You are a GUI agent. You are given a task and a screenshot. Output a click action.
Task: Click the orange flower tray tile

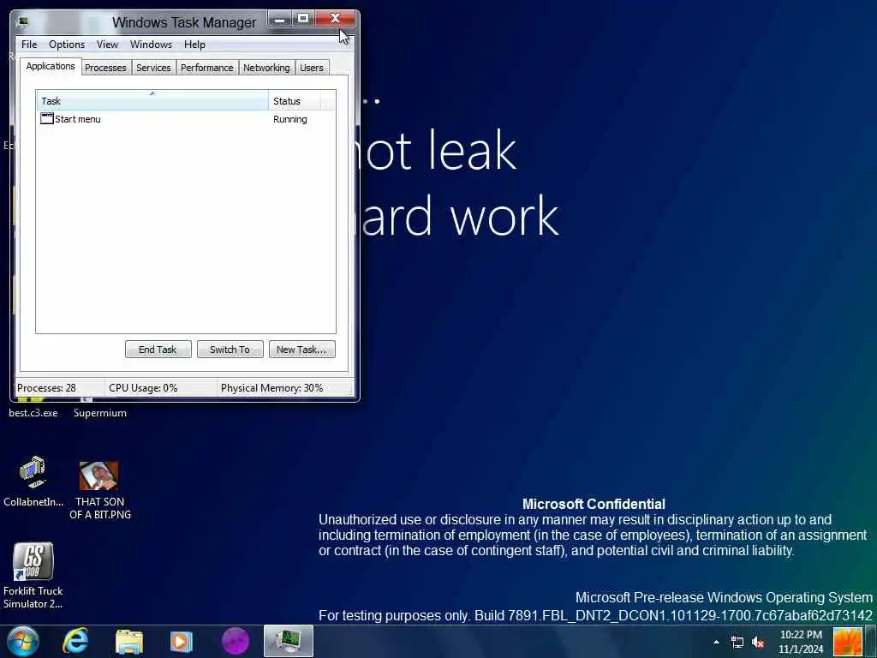(847, 642)
